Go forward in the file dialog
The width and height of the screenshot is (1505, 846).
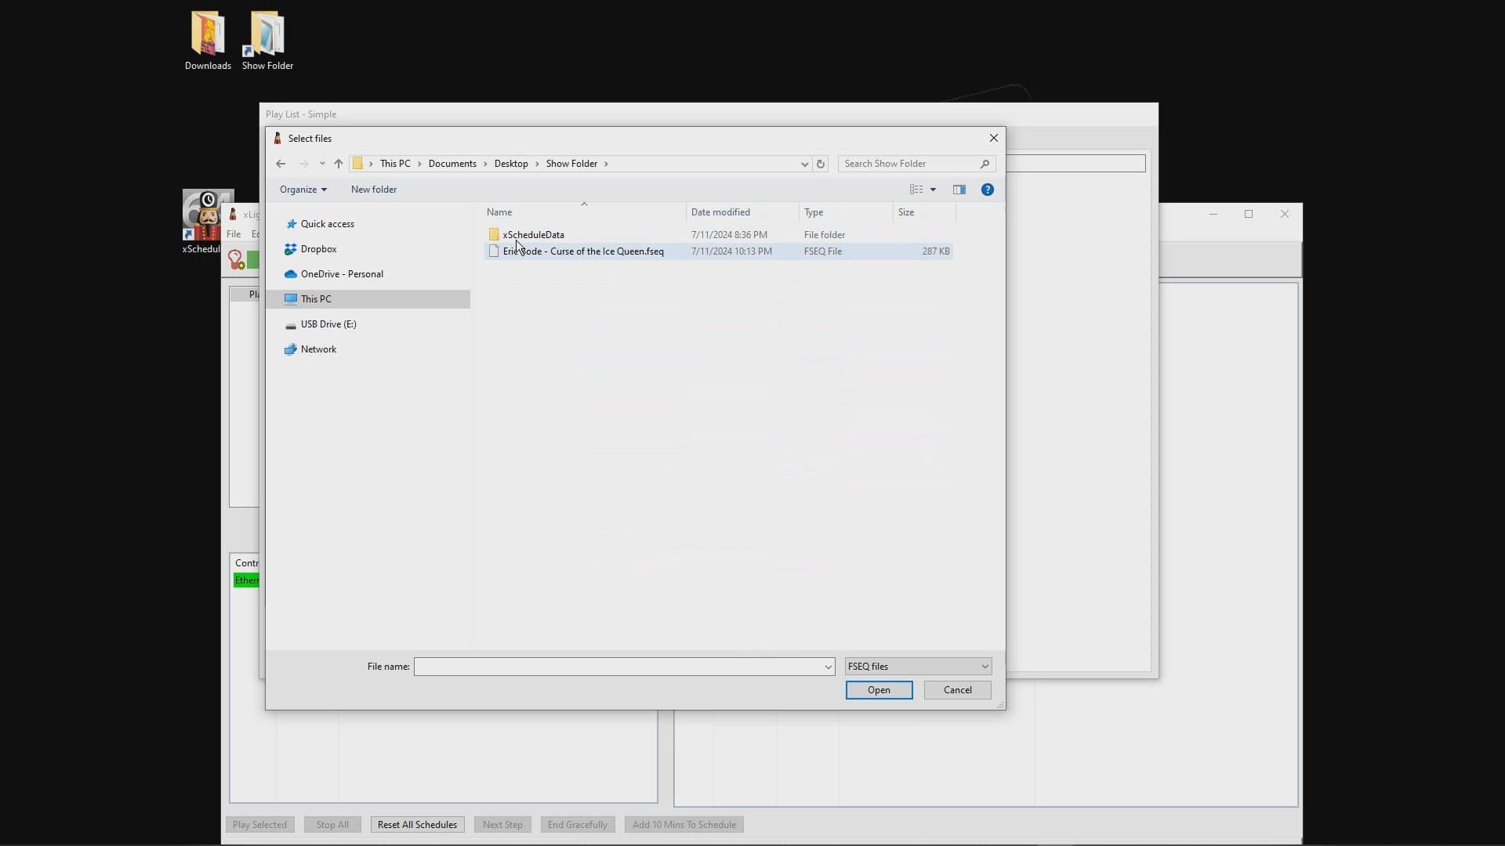pos(304,164)
